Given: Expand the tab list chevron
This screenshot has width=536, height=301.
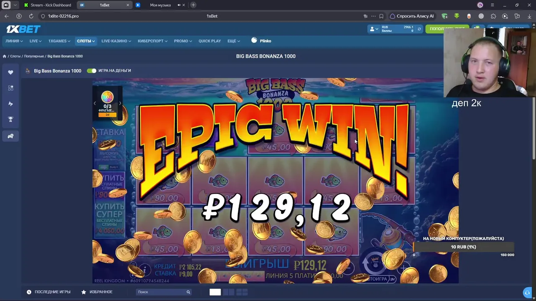Looking at the screenshot, I should [15, 5].
